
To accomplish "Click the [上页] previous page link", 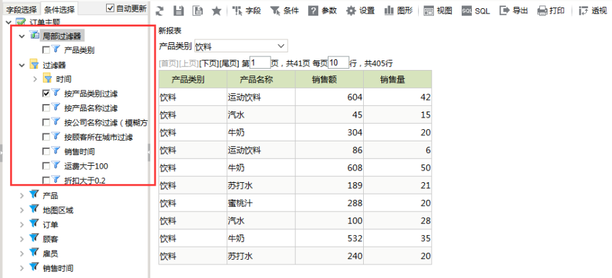I will (189, 63).
